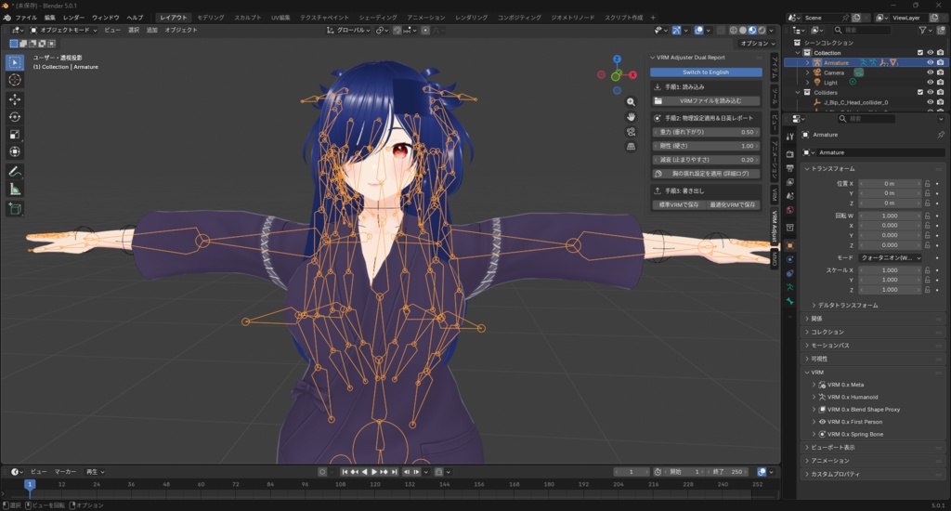
Task: Click the viewport pan hand icon
Action: [631, 116]
